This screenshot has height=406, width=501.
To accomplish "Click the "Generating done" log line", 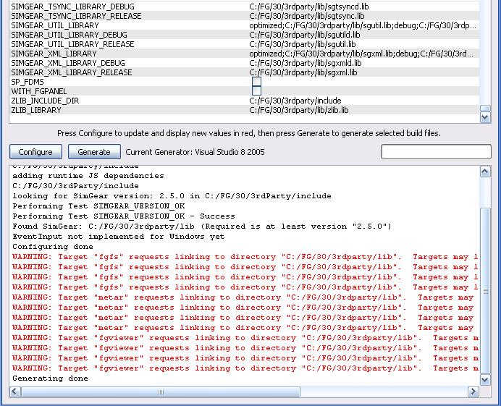I will click(50, 378).
